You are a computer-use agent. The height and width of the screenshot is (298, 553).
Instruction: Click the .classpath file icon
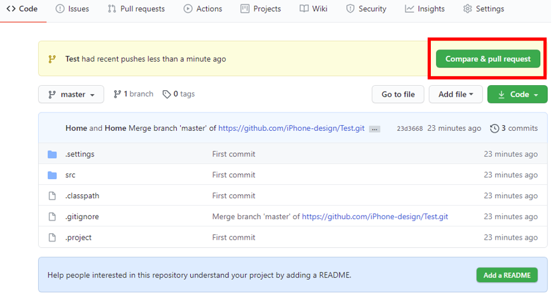click(x=52, y=196)
